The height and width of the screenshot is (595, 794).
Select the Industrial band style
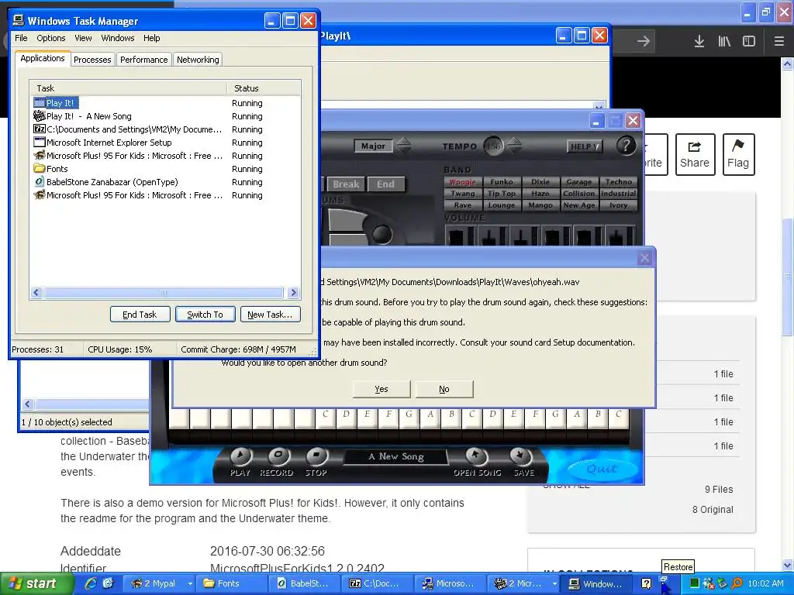[x=618, y=193]
